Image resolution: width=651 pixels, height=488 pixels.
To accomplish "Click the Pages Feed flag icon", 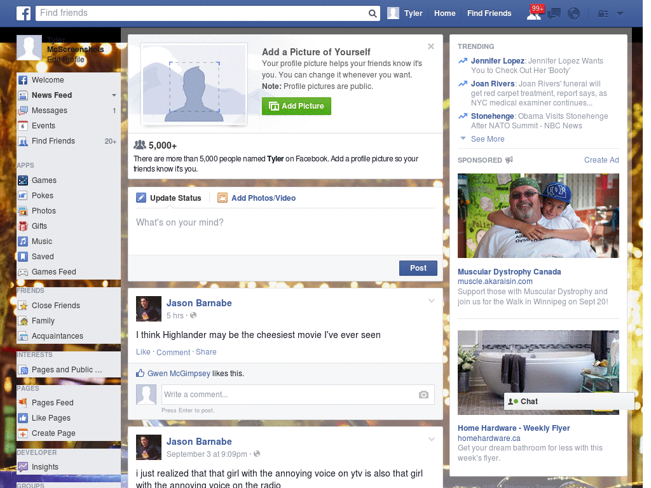I will pos(23,402).
